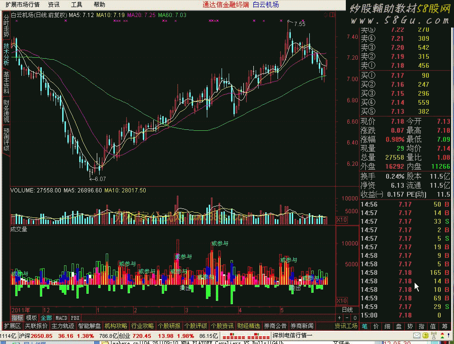Select the 笔 tick detail tab
Viewport: 454px width, 344px height.
[x=364, y=326]
